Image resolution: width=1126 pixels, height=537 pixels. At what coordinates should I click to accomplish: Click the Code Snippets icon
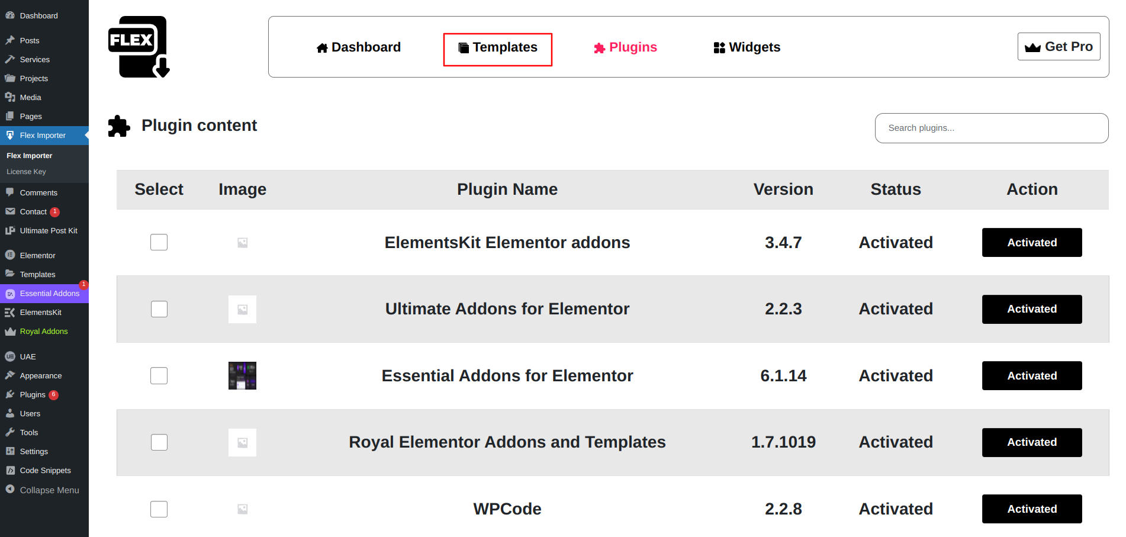10,470
